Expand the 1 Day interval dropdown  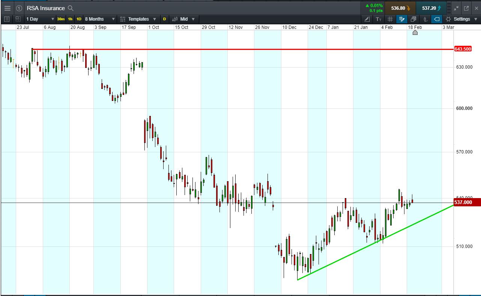point(40,19)
